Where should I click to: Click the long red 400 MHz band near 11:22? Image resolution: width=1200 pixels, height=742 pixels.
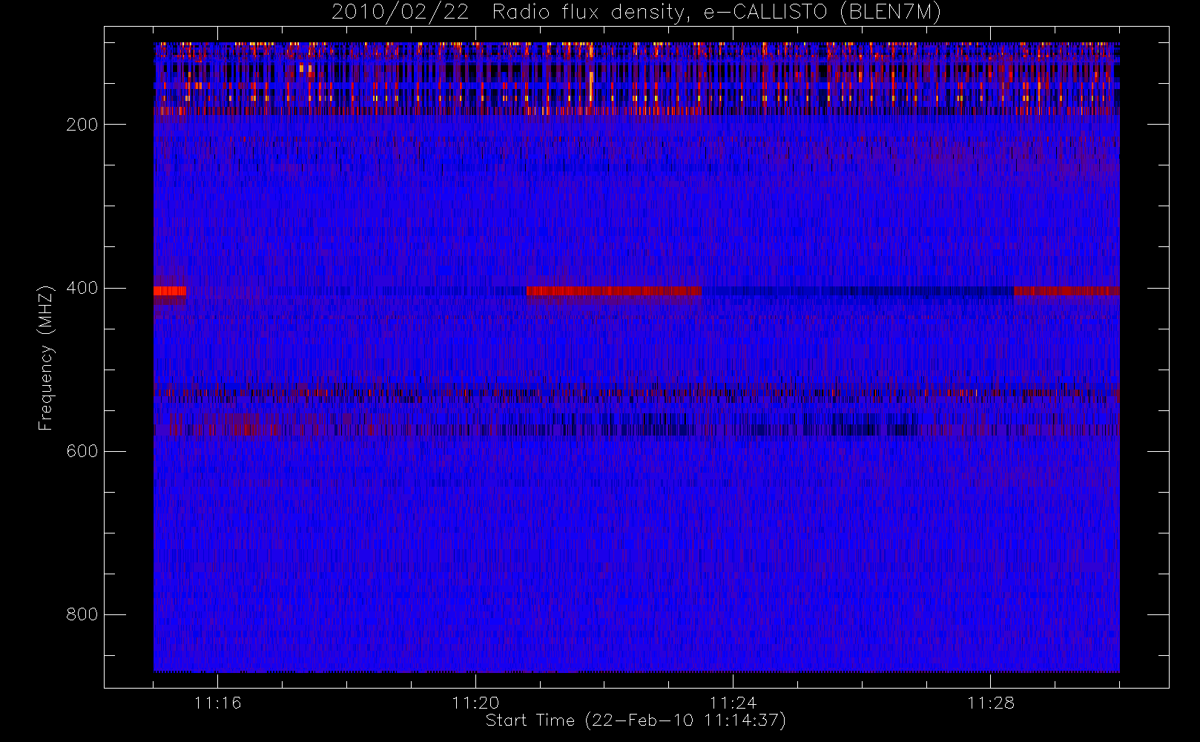(613, 291)
